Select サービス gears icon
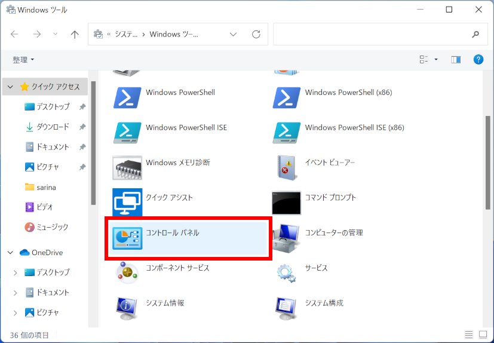This screenshot has height=343, width=494. pyautogui.click(x=286, y=273)
